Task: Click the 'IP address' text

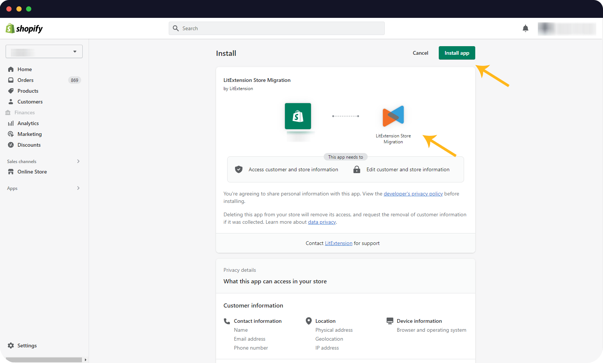Action: coord(327,348)
